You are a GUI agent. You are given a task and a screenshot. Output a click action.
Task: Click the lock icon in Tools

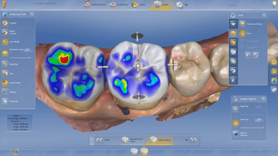(233, 80)
